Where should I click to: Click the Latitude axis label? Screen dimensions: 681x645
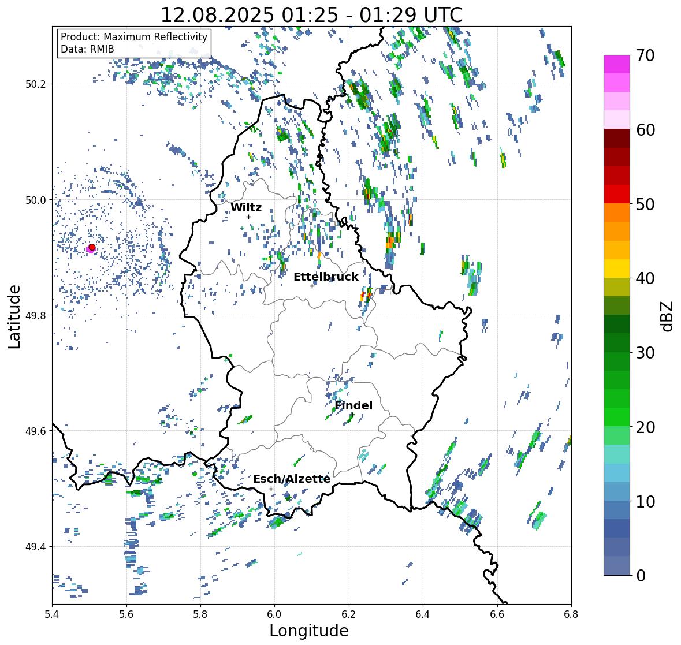point(14,317)
